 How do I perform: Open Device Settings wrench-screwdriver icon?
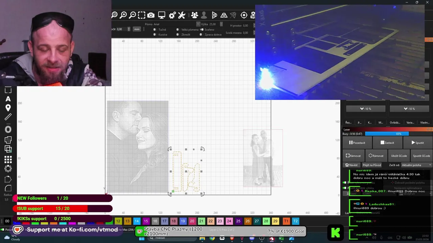pyautogui.click(x=182, y=15)
